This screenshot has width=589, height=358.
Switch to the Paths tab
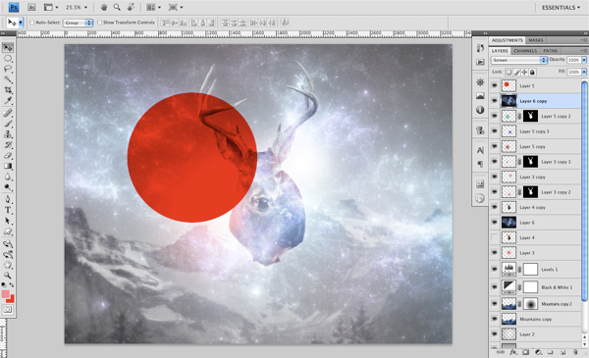point(550,51)
